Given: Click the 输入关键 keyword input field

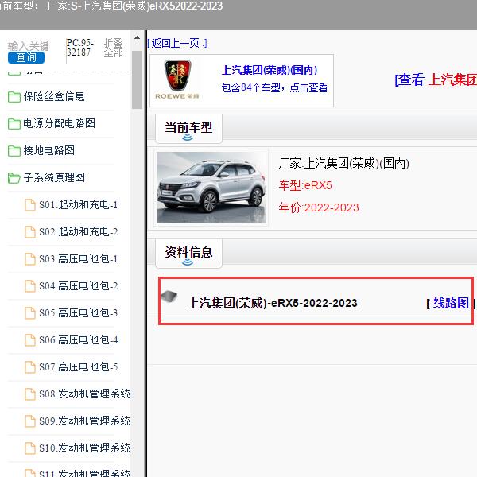Looking at the screenshot, I should point(29,46).
